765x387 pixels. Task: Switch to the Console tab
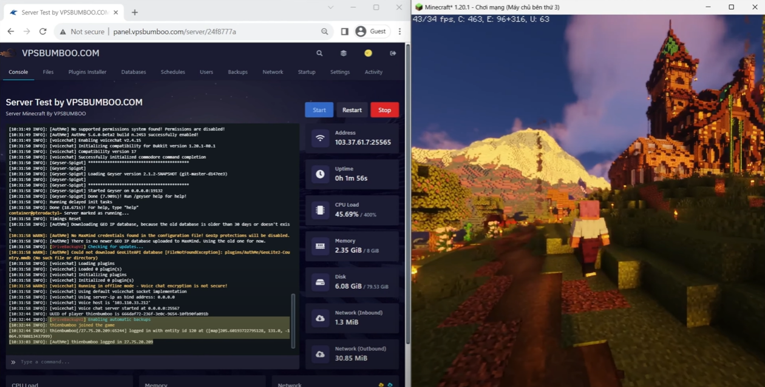click(18, 72)
